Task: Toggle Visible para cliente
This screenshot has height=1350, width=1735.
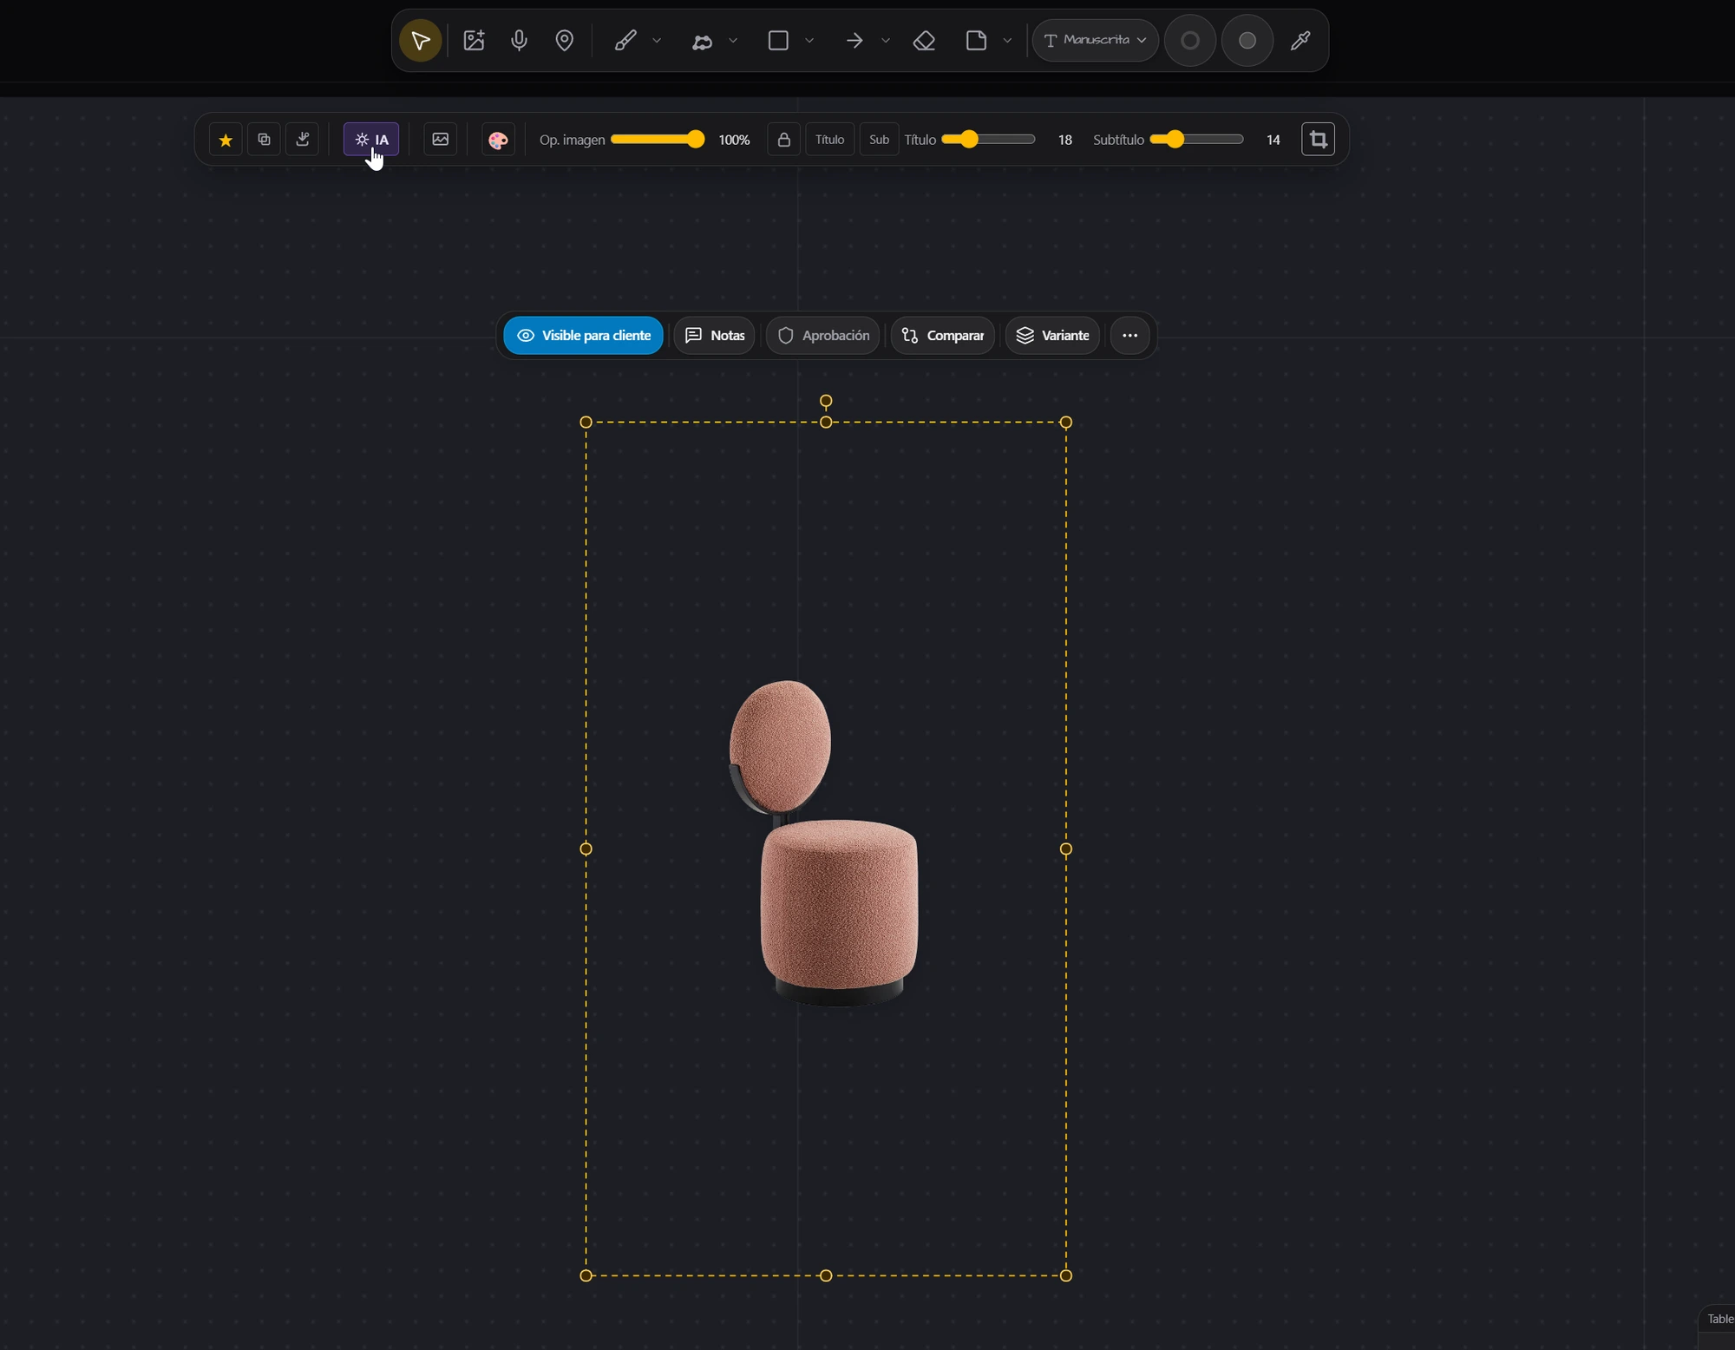Action: (x=583, y=336)
